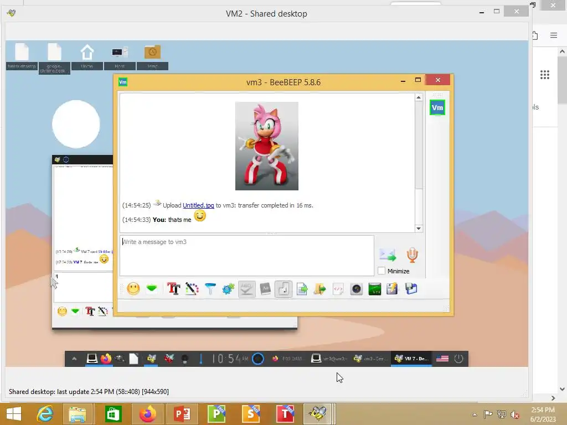Viewport: 567px width, 425px height.
Task: Switch to 'VM 7 - Be...' task in VM panel
Action: 411,359
